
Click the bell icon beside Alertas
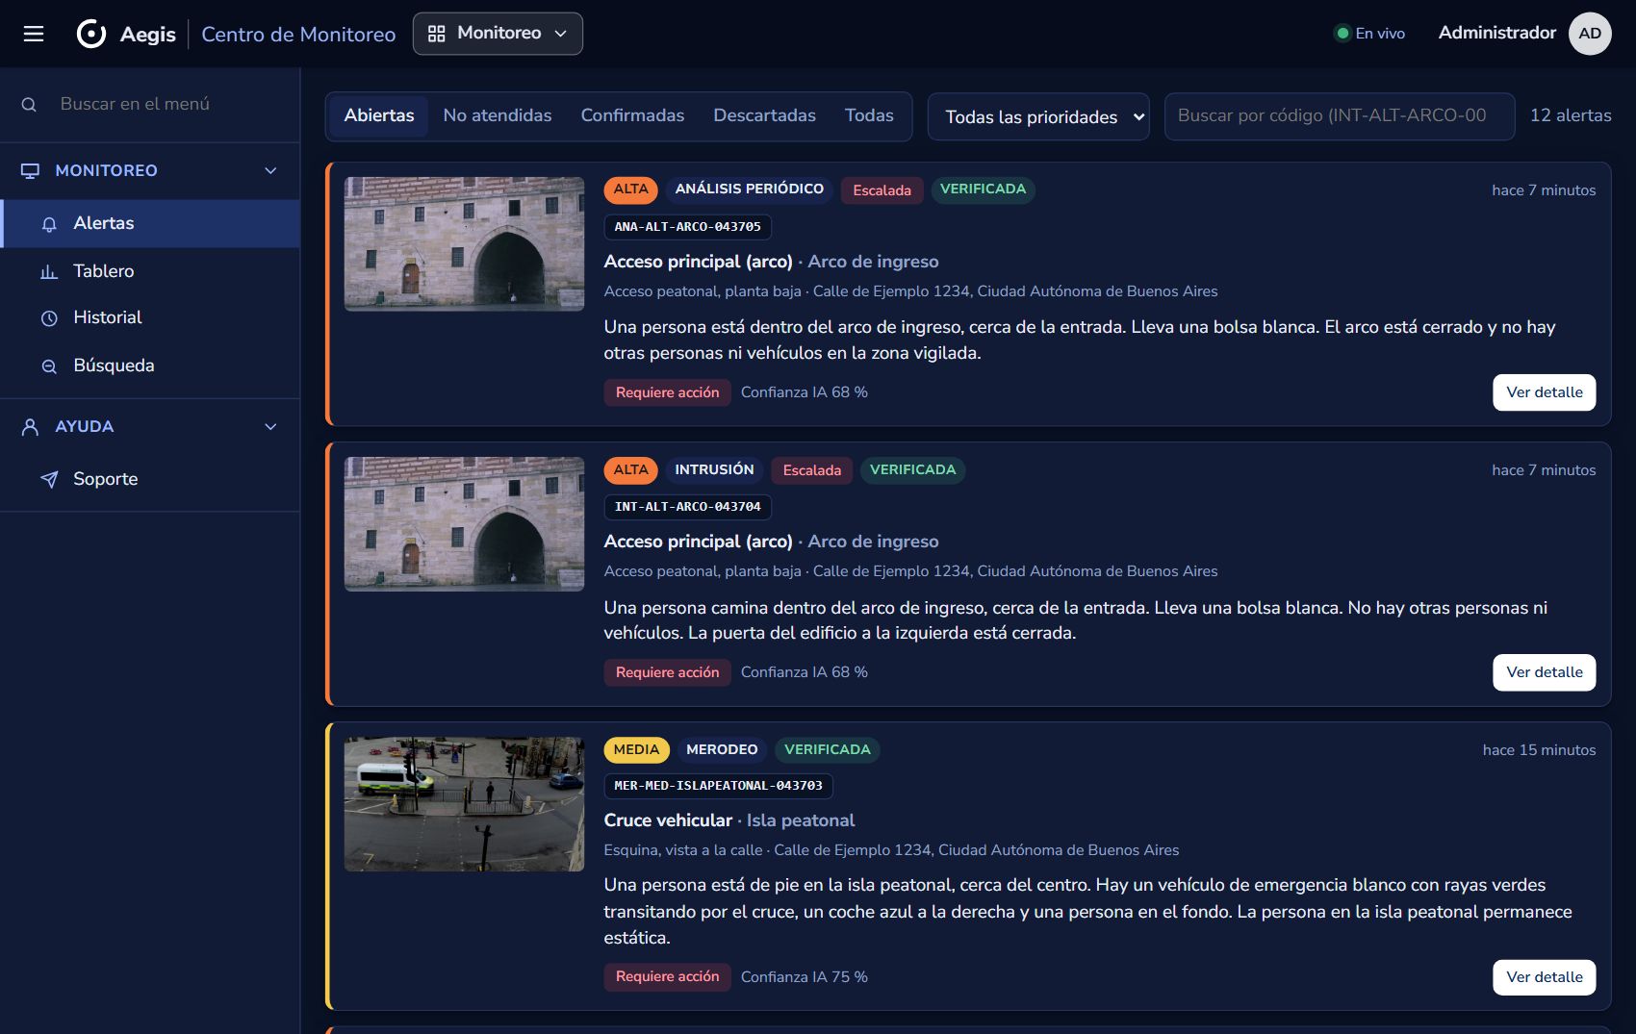click(x=49, y=224)
